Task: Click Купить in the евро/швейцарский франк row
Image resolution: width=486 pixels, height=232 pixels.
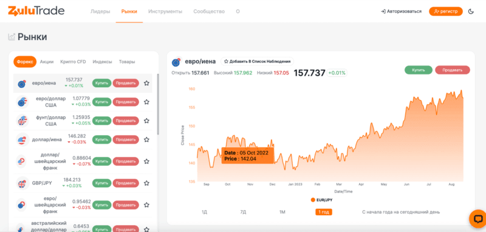Action: pyautogui.click(x=101, y=205)
